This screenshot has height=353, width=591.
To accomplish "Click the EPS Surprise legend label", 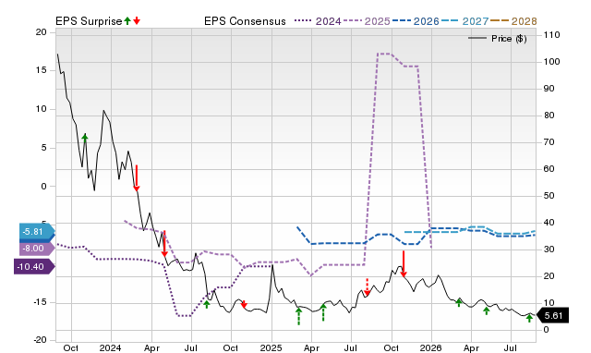I will point(89,21).
